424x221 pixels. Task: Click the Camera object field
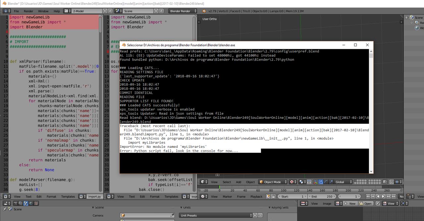coord(147,215)
